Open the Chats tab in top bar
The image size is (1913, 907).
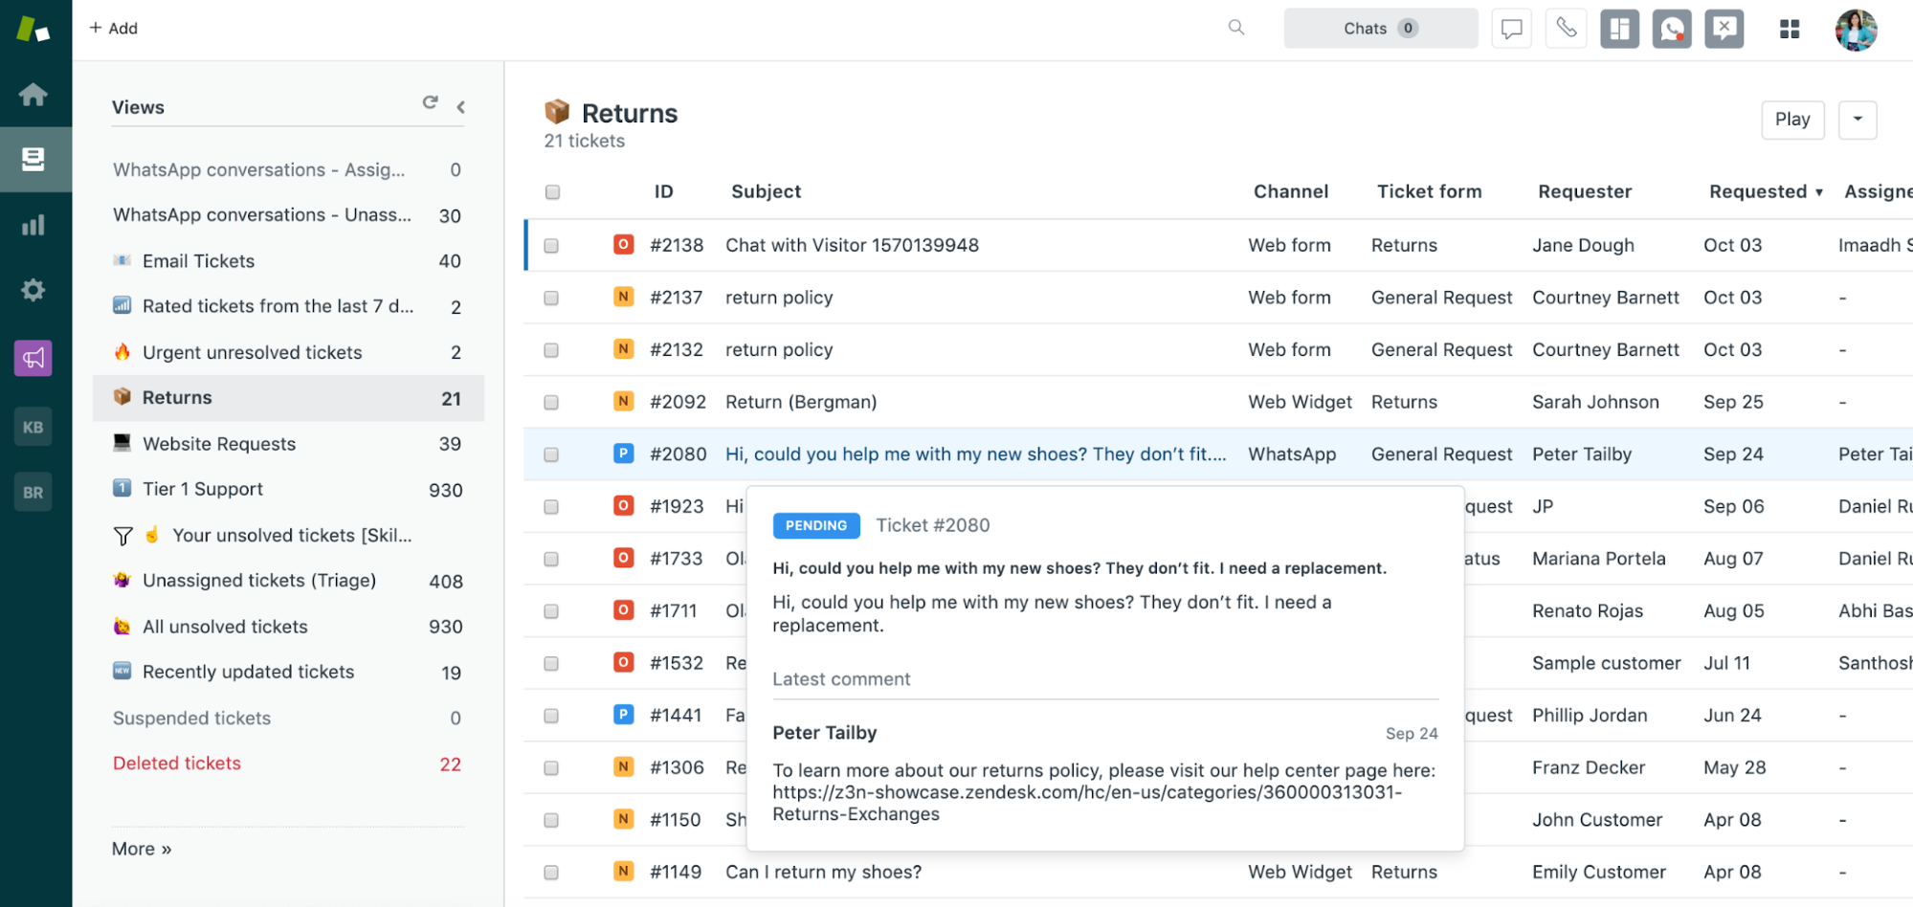click(1379, 28)
